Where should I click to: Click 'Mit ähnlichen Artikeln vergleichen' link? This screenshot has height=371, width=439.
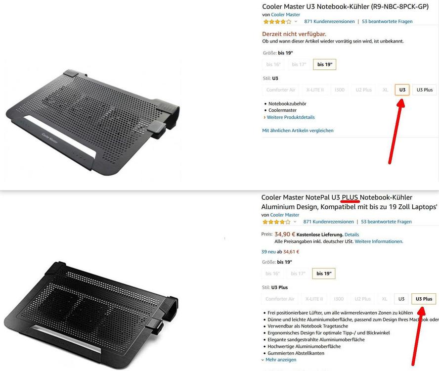click(298, 130)
